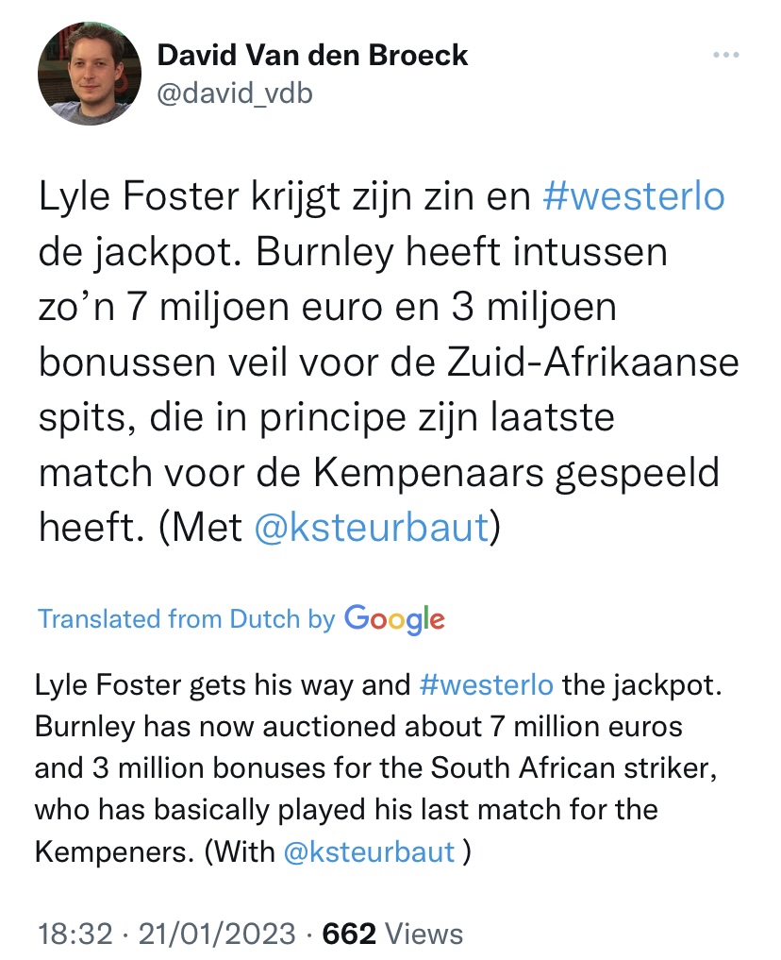Open #westerlo hashtag in the Dutch tweet

pos(635,197)
